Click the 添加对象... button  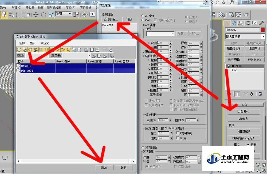(111, 20)
